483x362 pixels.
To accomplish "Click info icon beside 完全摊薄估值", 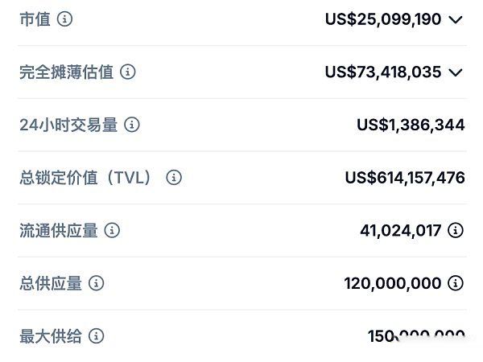I will point(128,72).
